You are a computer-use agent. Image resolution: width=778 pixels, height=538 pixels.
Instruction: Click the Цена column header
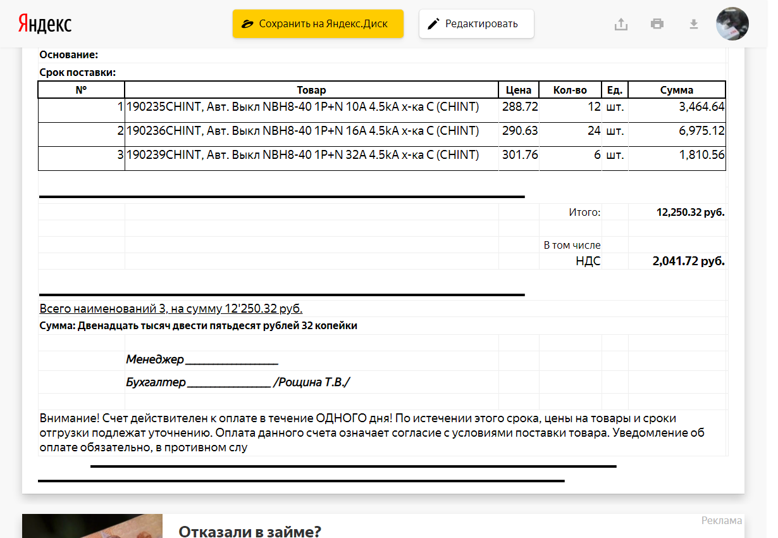tap(519, 90)
